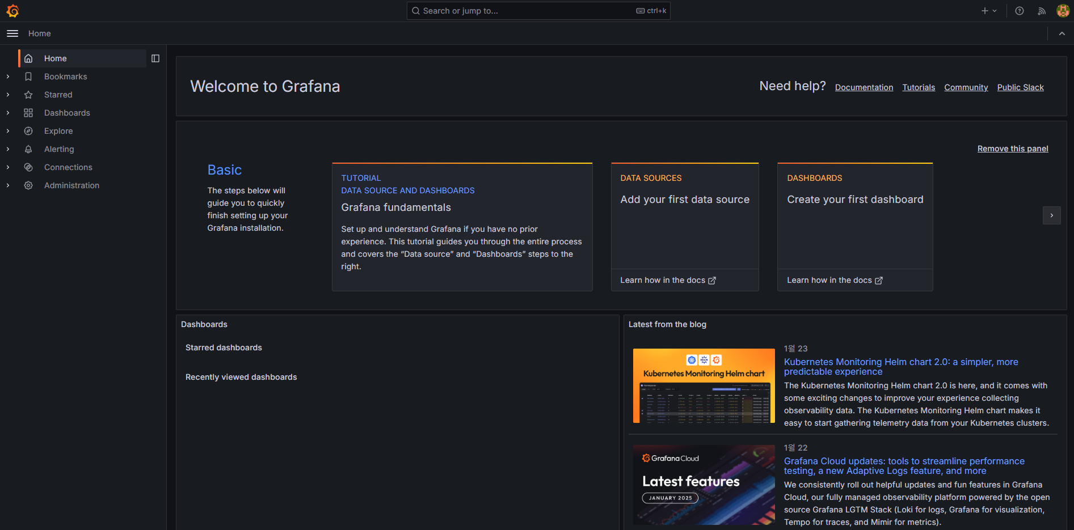This screenshot has width=1074, height=530.
Task: Click the Connections icon in sidebar
Action: click(28, 167)
